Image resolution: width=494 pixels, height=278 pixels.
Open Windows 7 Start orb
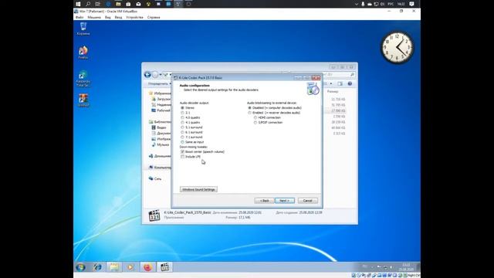(x=80, y=267)
